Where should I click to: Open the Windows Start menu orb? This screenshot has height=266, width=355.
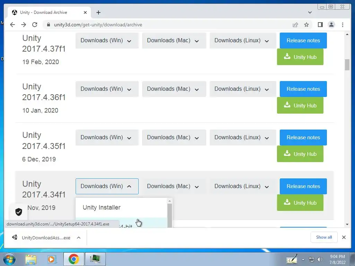click(x=9, y=259)
